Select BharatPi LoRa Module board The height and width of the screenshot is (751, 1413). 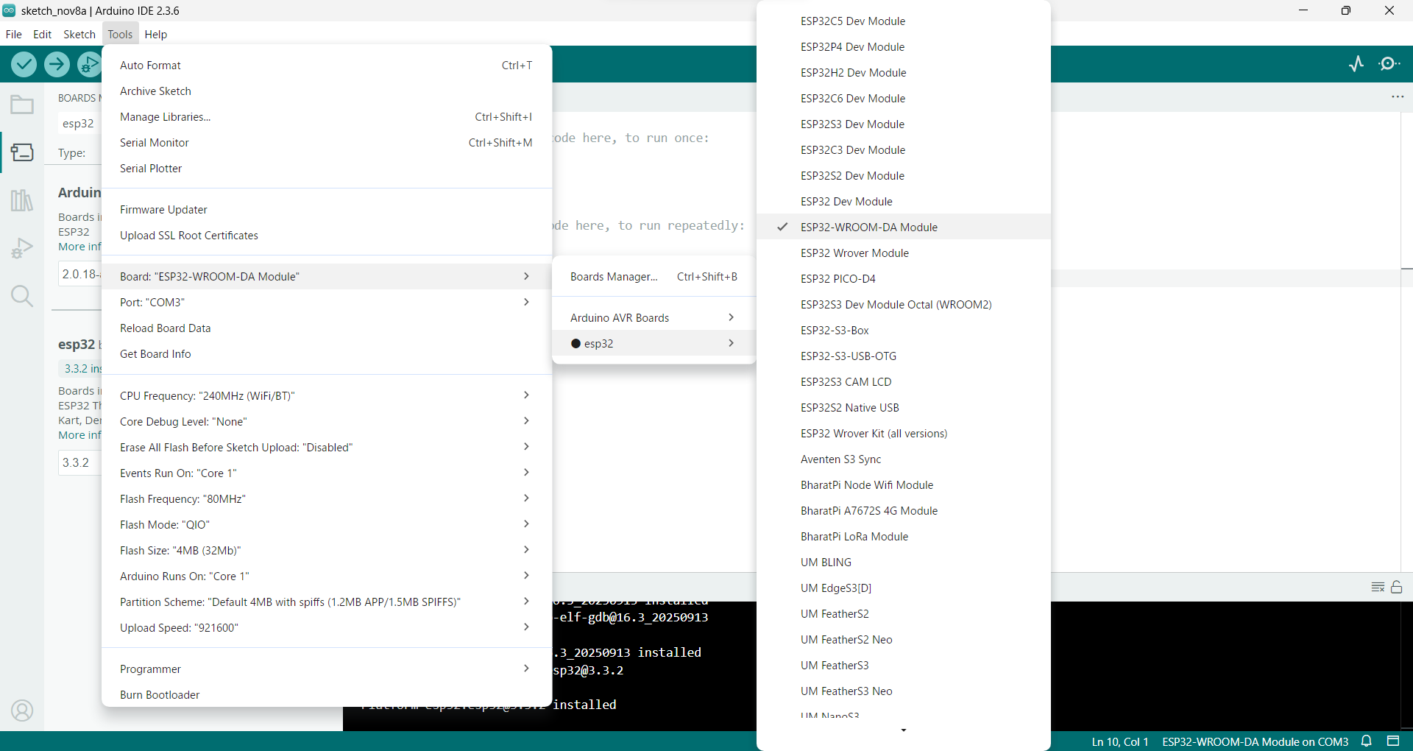904,536
